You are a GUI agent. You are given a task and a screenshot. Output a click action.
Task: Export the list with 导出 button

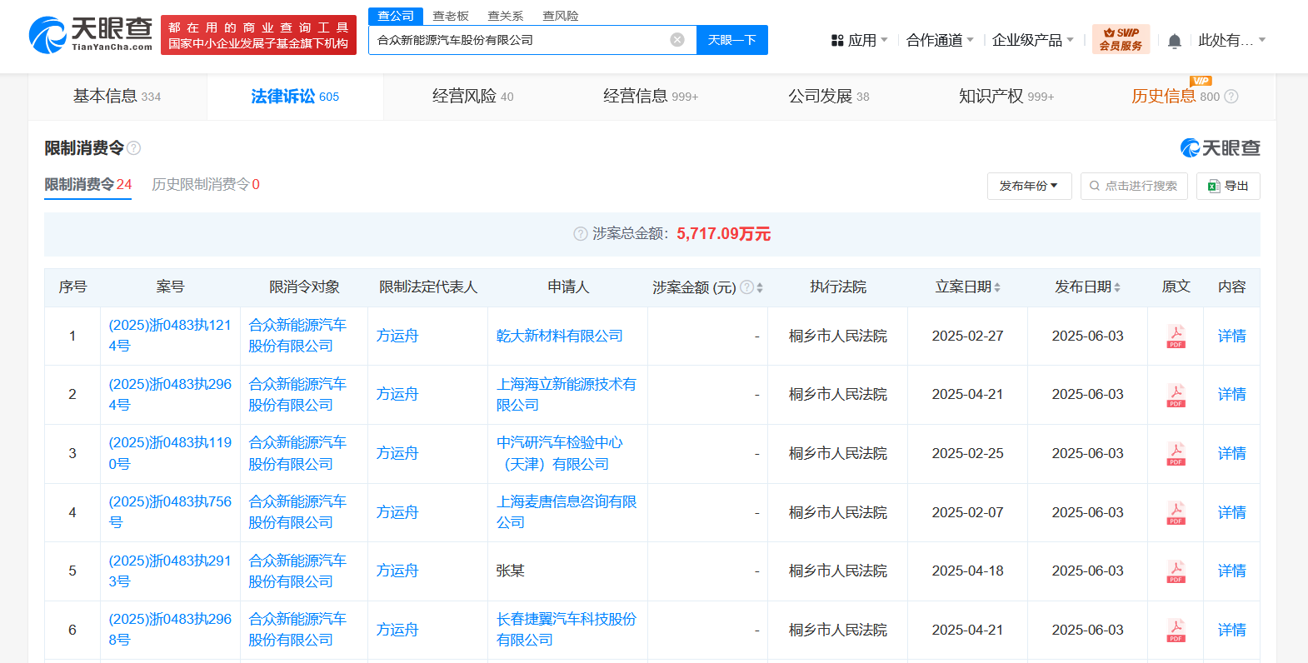coord(1228,186)
